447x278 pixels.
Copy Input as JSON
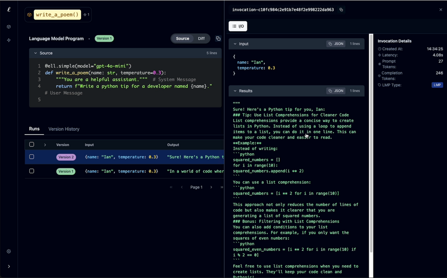tap(336, 44)
